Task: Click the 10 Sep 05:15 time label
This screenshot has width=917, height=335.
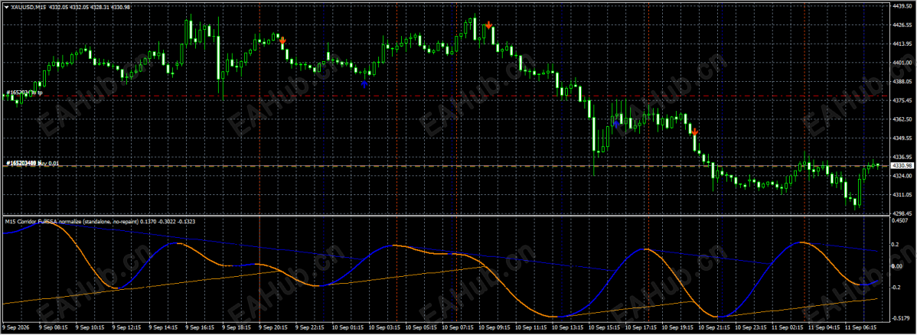Action: point(422,329)
